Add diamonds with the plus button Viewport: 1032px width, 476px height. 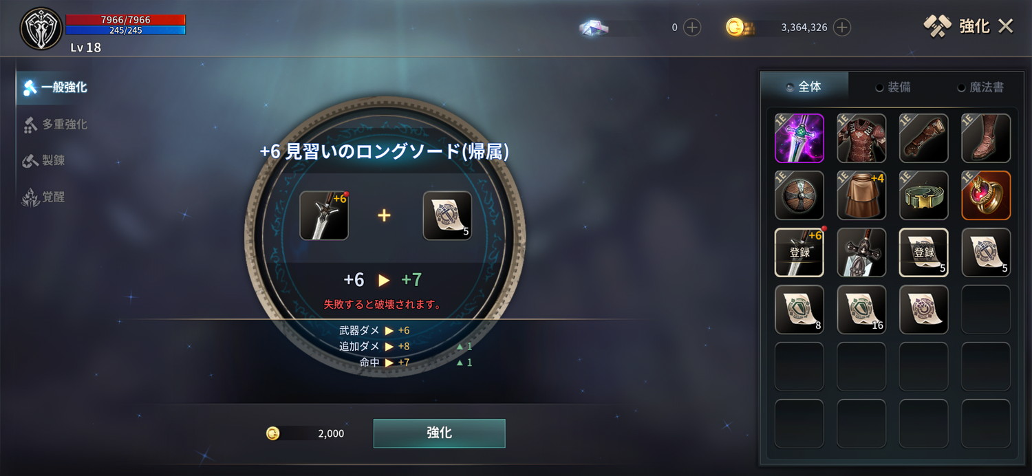tap(692, 28)
